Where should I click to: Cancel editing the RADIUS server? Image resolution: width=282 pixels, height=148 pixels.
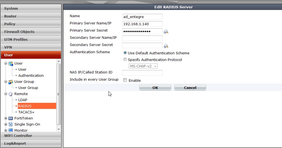[x=190, y=88]
